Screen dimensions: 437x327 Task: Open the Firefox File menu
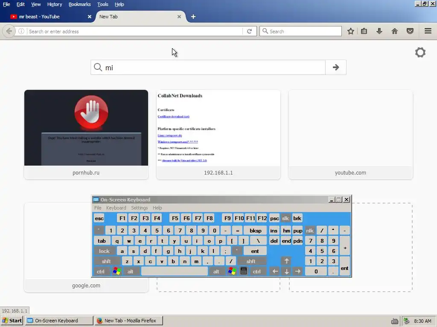point(6,4)
